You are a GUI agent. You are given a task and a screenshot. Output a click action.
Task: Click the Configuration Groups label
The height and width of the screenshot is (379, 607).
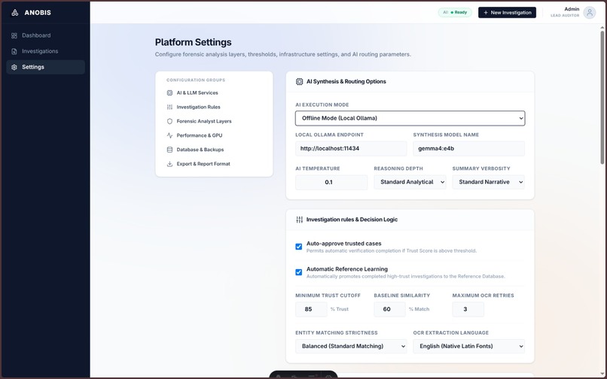coord(196,80)
